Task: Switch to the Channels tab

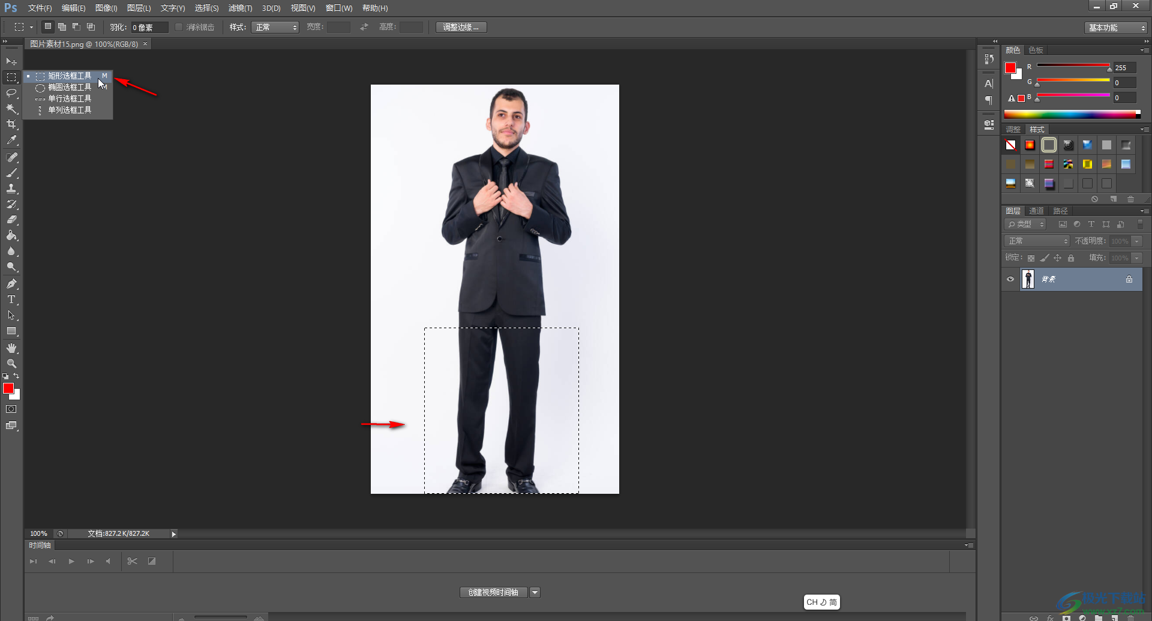Action: [1036, 211]
